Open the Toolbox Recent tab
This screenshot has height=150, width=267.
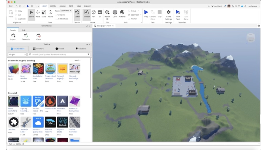[x=60, y=49]
